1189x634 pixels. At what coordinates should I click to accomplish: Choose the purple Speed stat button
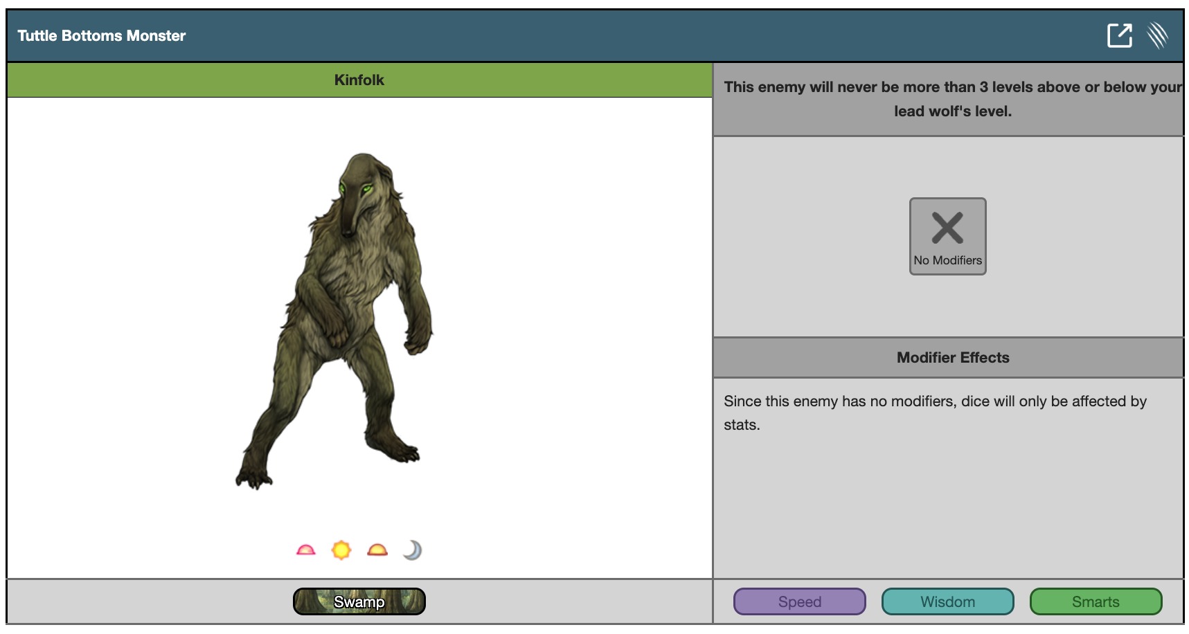point(799,601)
